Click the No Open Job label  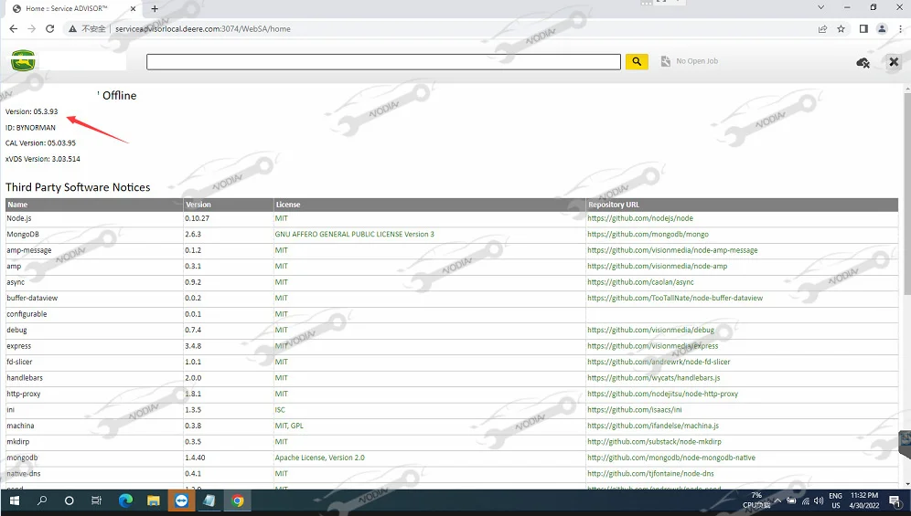coord(697,61)
